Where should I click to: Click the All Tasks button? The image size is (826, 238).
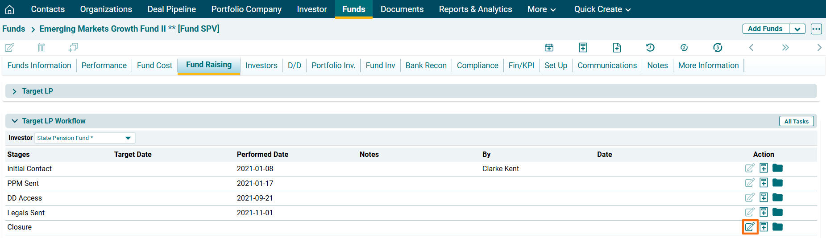pyautogui.click(x=796, y=121)
